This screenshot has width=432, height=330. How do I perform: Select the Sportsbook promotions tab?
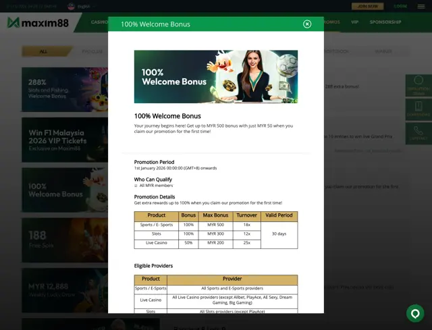coord(337,51)
